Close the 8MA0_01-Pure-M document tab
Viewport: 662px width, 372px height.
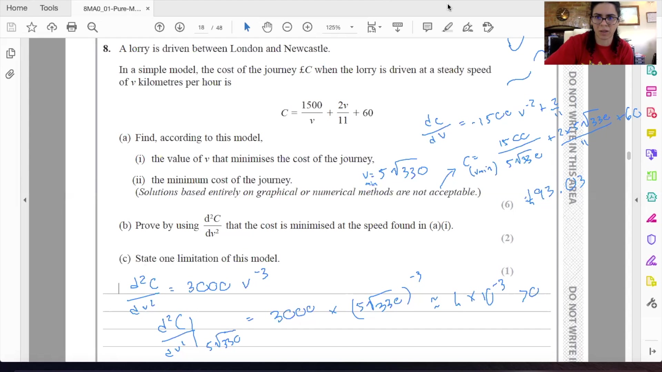pos(148,9)
